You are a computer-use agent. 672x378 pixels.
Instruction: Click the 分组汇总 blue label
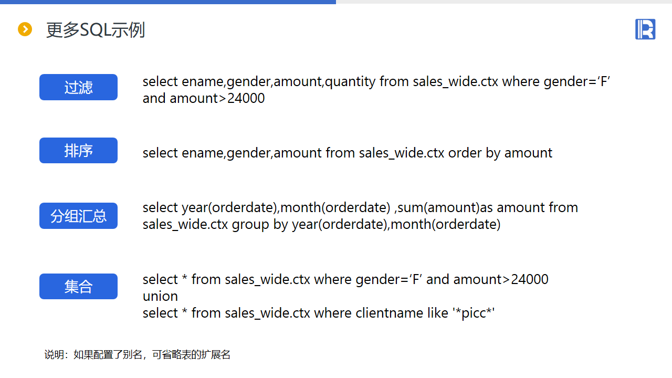click(78, 216)
